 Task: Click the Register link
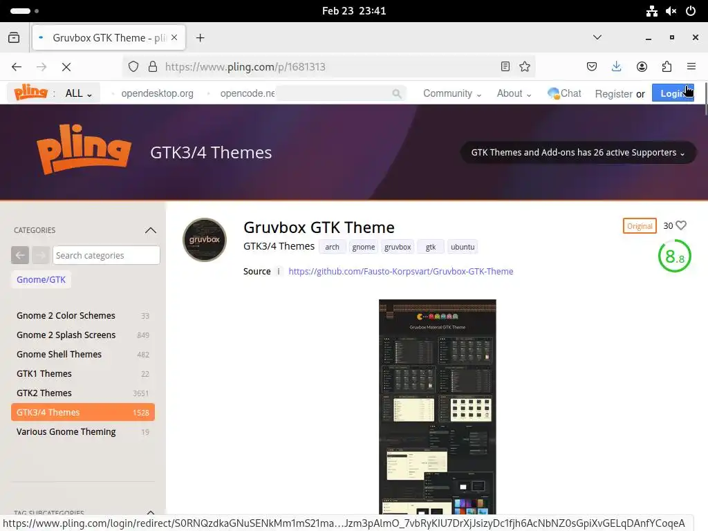[613, 94]
